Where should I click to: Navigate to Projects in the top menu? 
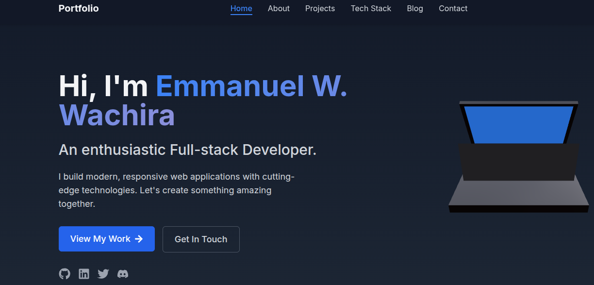click(320, 8)
